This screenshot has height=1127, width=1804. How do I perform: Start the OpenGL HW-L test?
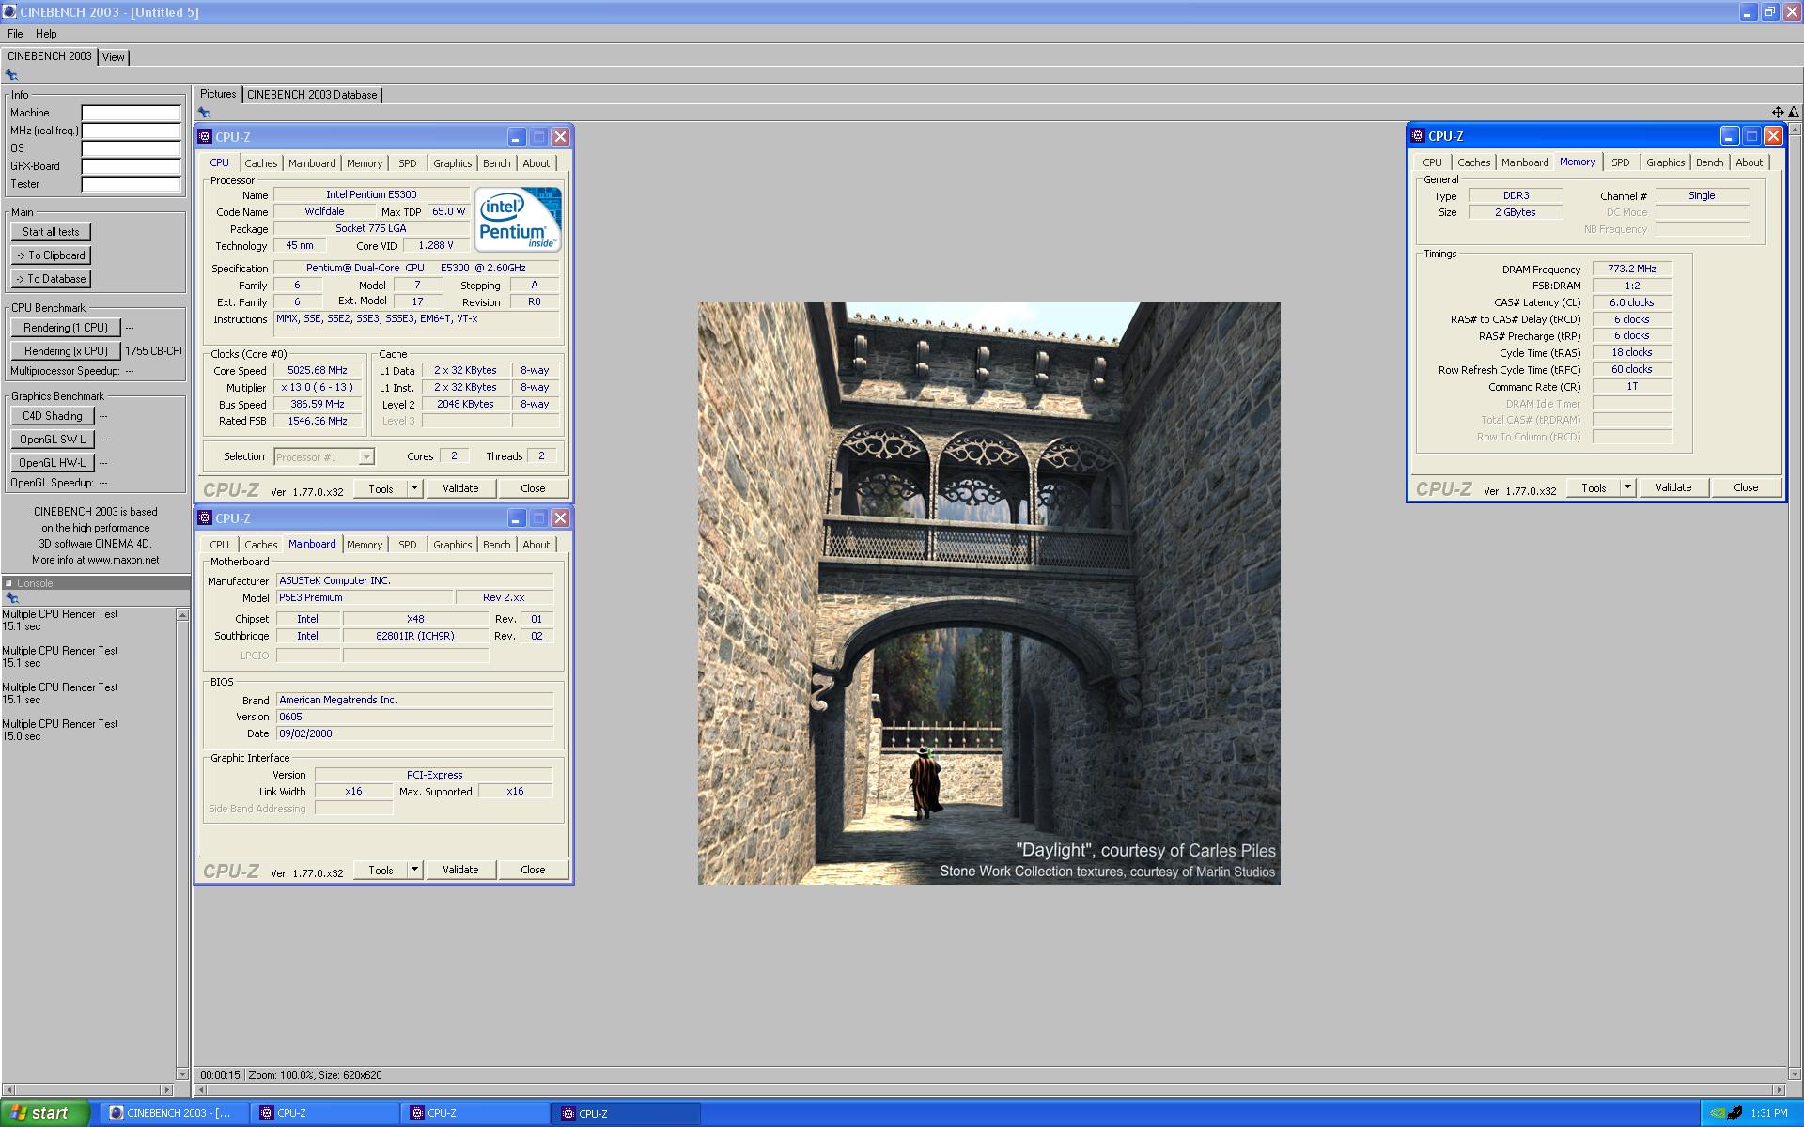point(53,463)
